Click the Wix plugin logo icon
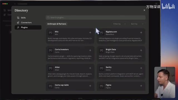The image size is (178, 100). click(x=51, y=33)
